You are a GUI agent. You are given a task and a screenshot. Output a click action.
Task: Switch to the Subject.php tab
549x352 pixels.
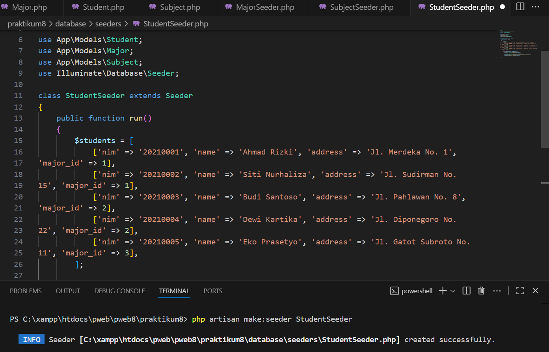[180, 7]
